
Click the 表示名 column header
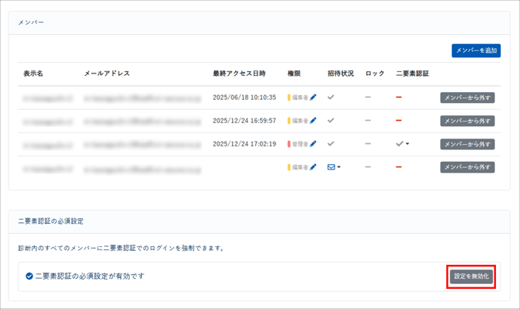(x=33, y=74)
